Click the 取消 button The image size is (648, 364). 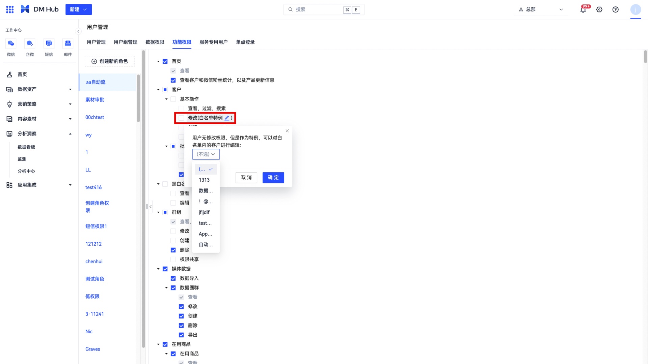[246, 178]
